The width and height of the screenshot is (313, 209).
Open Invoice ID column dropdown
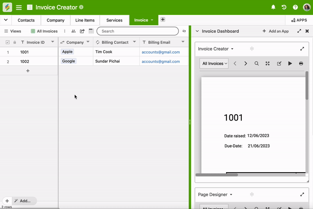tap(53, 42)
